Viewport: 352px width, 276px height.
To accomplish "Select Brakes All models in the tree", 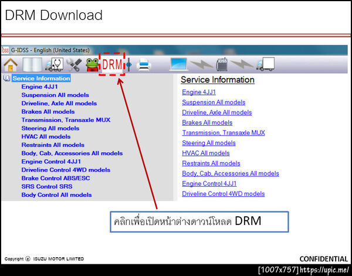I will pyautogui.click(x=48, y=112).
